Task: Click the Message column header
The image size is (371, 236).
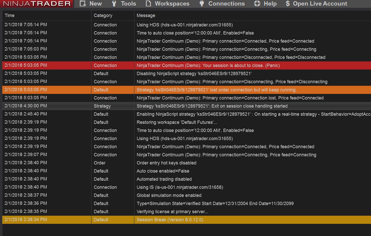Action: click(x=146, y=15)
